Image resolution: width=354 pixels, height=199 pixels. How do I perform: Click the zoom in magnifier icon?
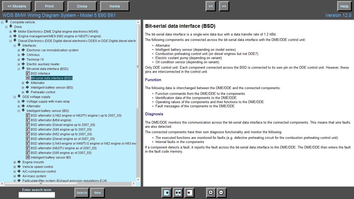pyautogui.click(x=211, y=193)
